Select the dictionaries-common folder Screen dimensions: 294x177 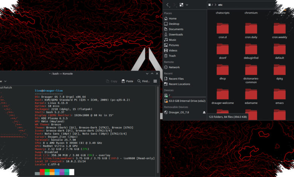coord(251,74)
